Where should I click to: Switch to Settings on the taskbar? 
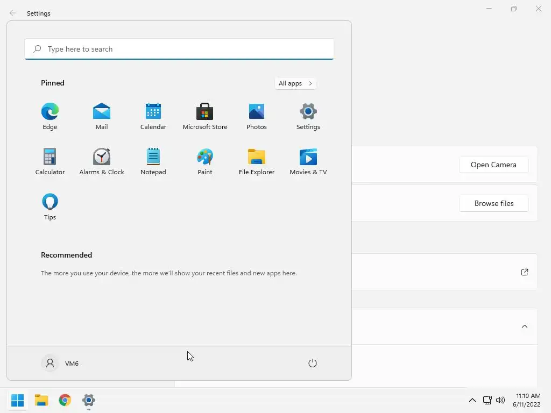(89, 400)
